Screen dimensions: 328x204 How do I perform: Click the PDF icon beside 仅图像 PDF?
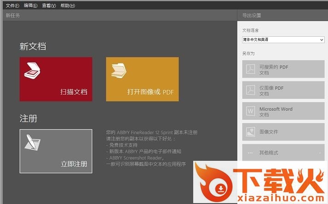click(250, 90)
